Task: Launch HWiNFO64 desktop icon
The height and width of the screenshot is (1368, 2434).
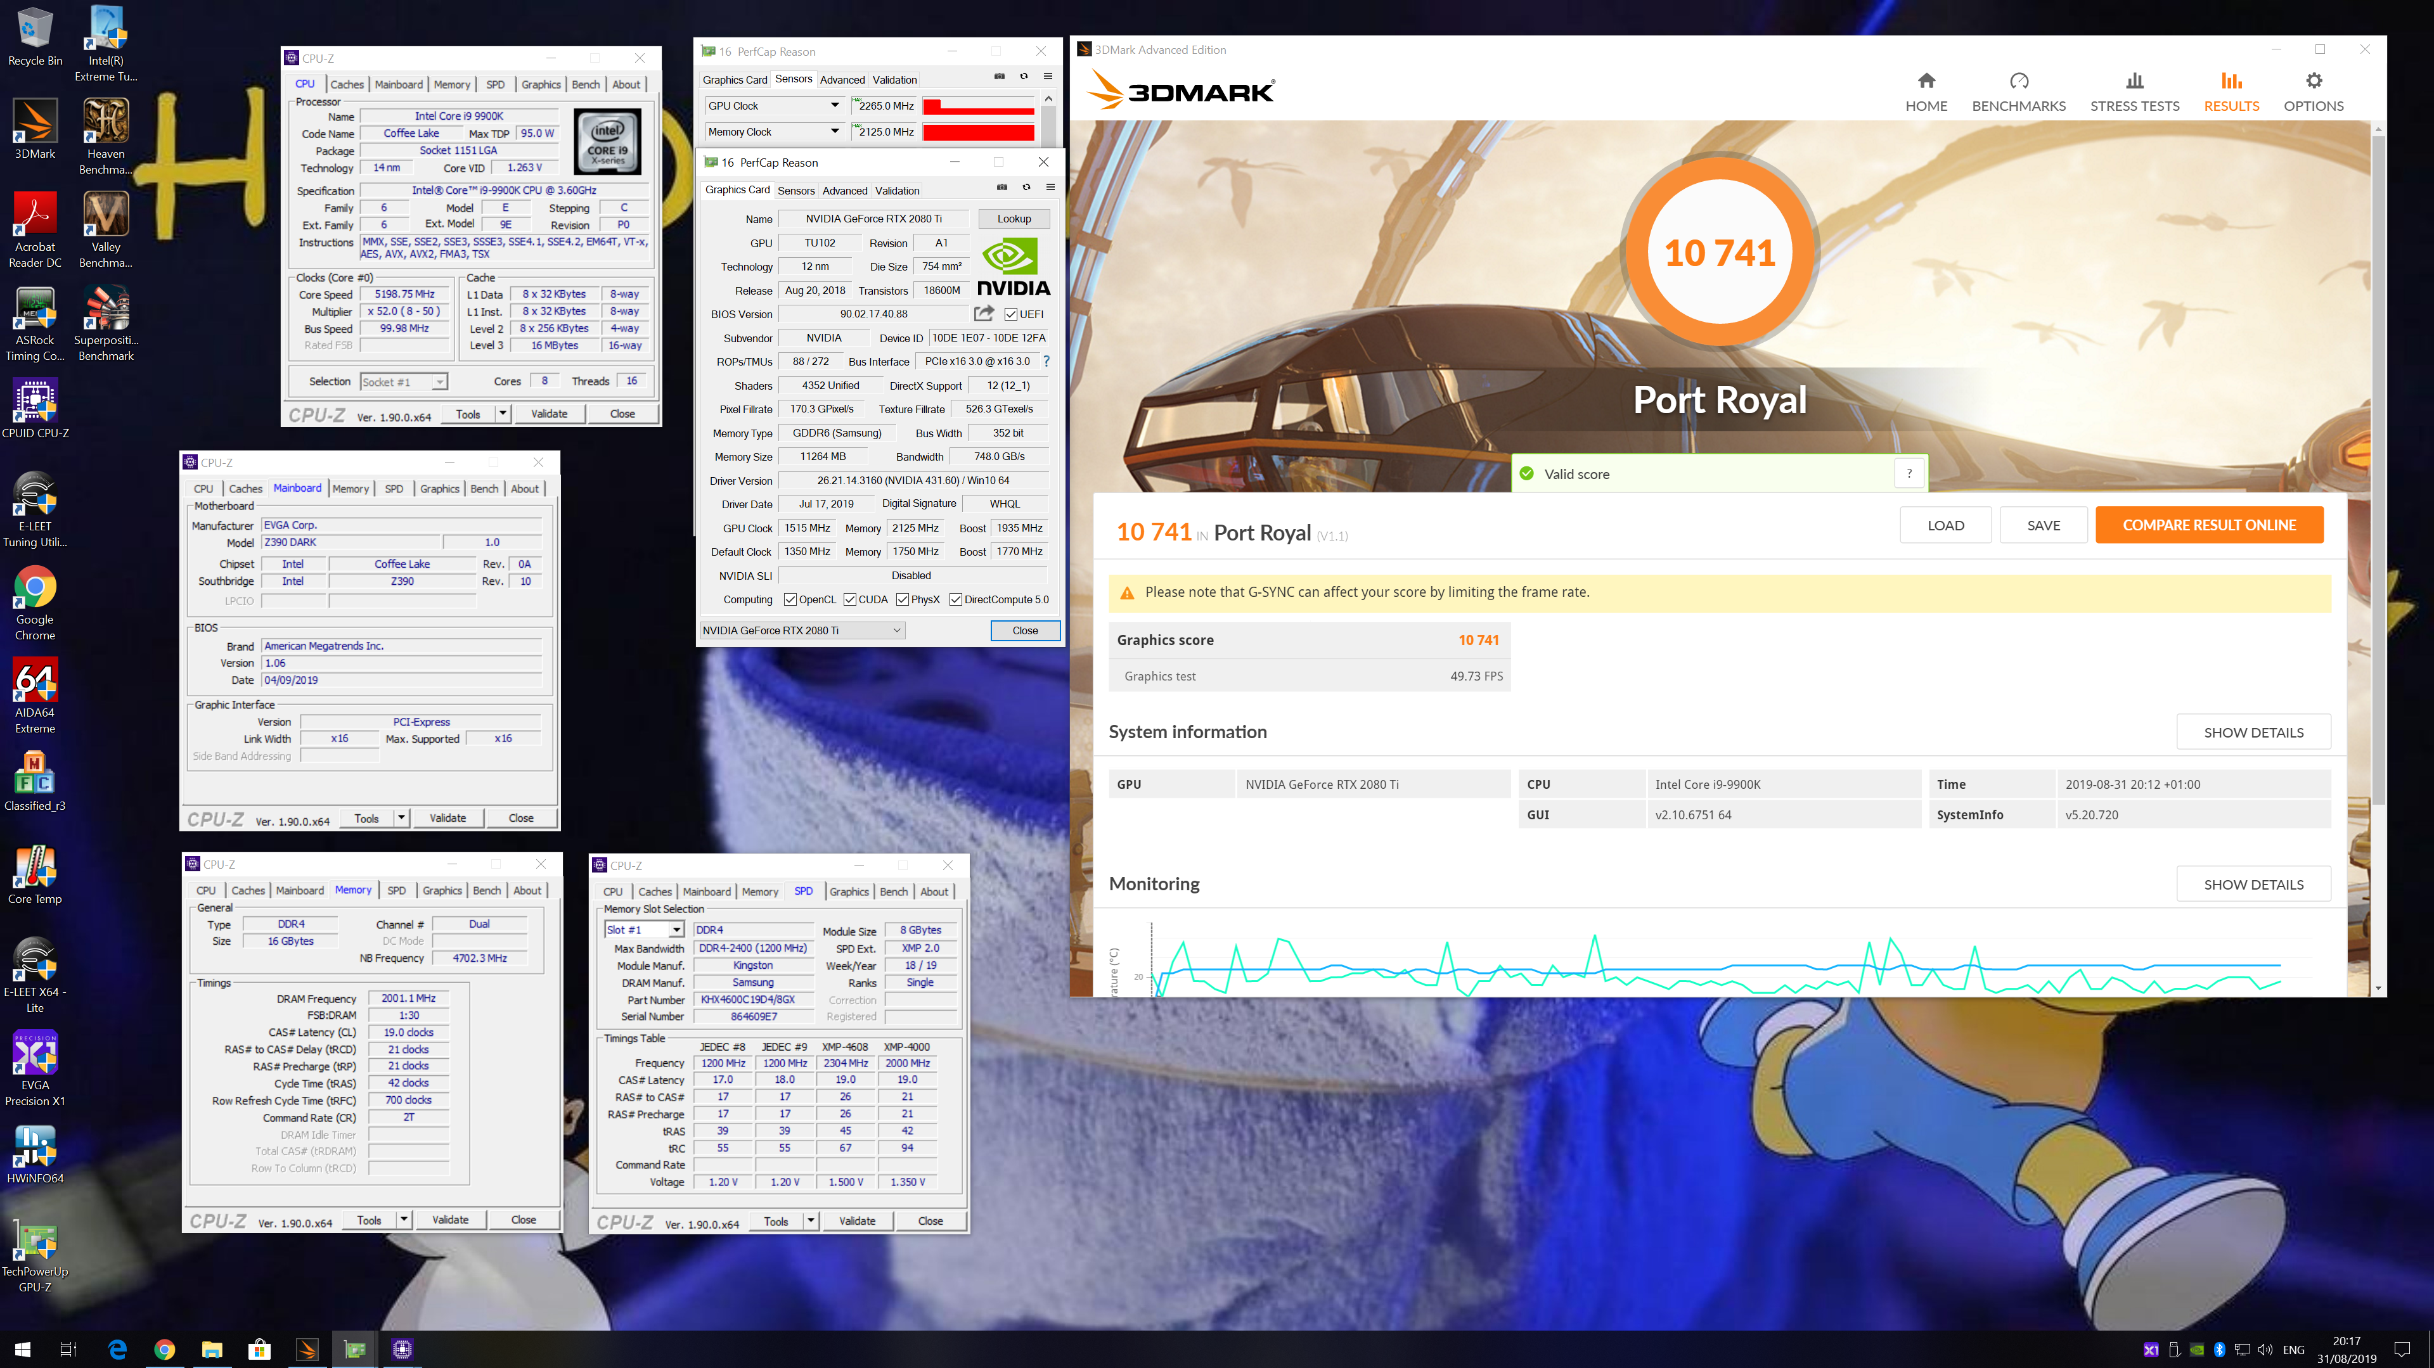Action: pyautogui.click(x=35, y=1154)
